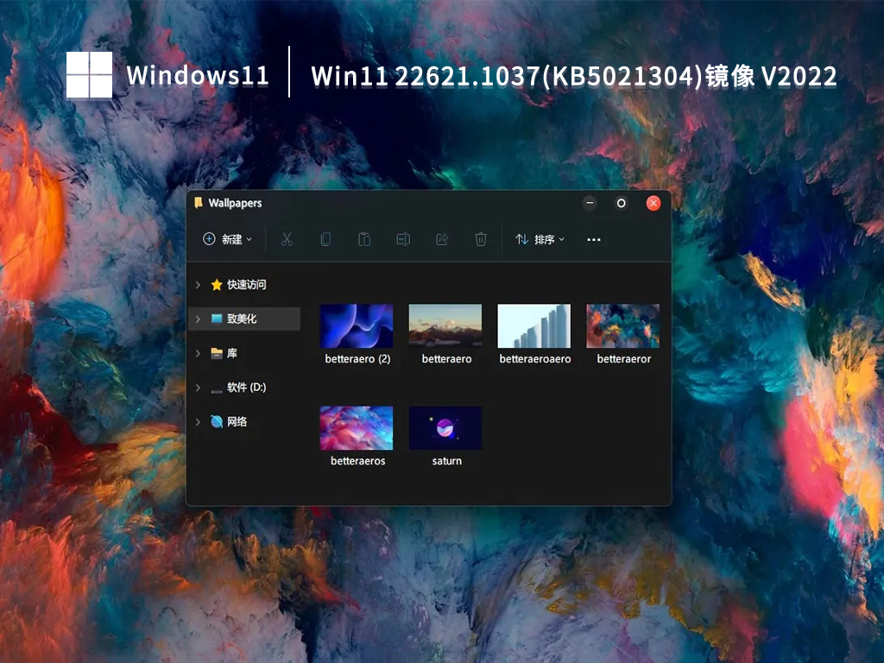Open the saturn wallpaper thumbnail
Viewport: 884px width, 663px height.
[445, 426]
